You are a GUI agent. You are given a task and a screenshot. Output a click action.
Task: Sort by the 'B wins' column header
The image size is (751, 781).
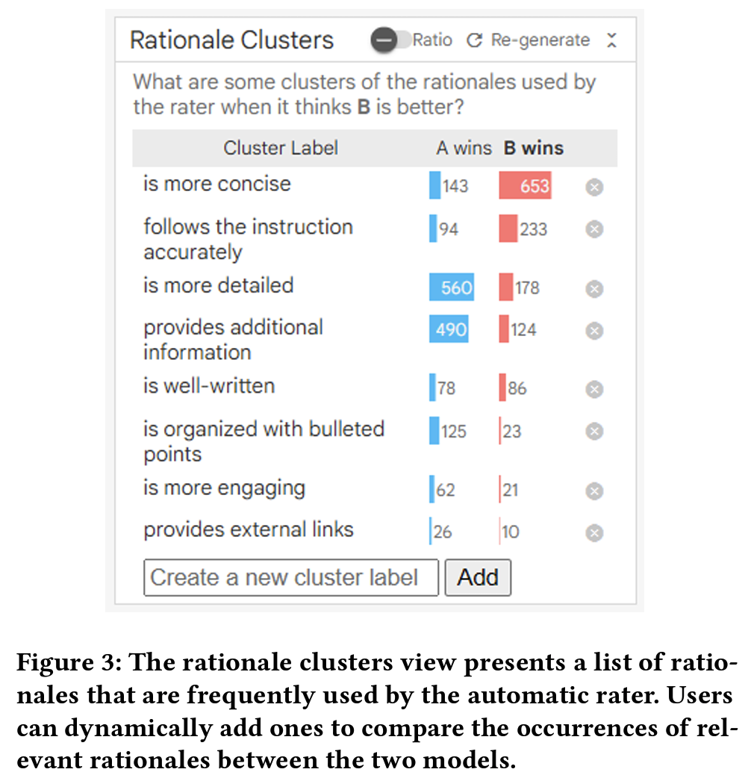click(x=533, y=148)
